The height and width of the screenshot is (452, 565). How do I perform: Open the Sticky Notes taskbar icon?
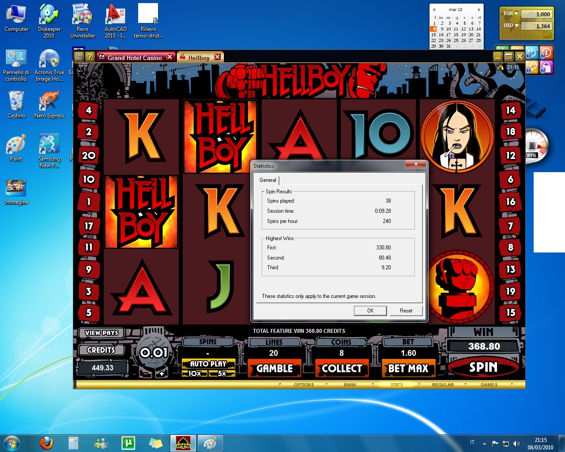point(155,443)
